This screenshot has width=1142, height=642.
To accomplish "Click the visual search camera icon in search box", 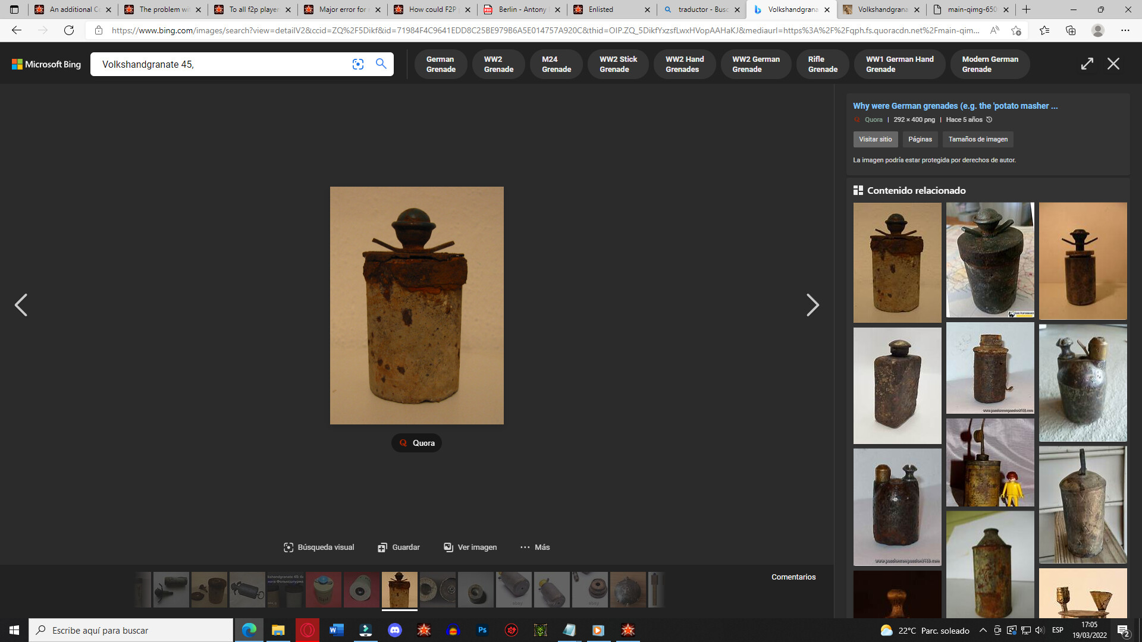I will tap(357, 64).
